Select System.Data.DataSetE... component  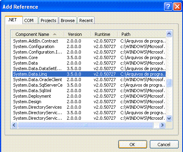click(x=89, y=69)
